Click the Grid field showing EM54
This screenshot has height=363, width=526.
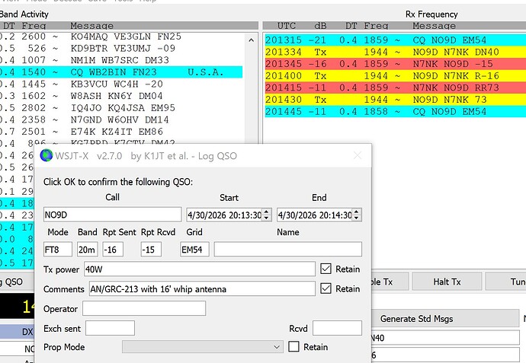click(194, 250)
